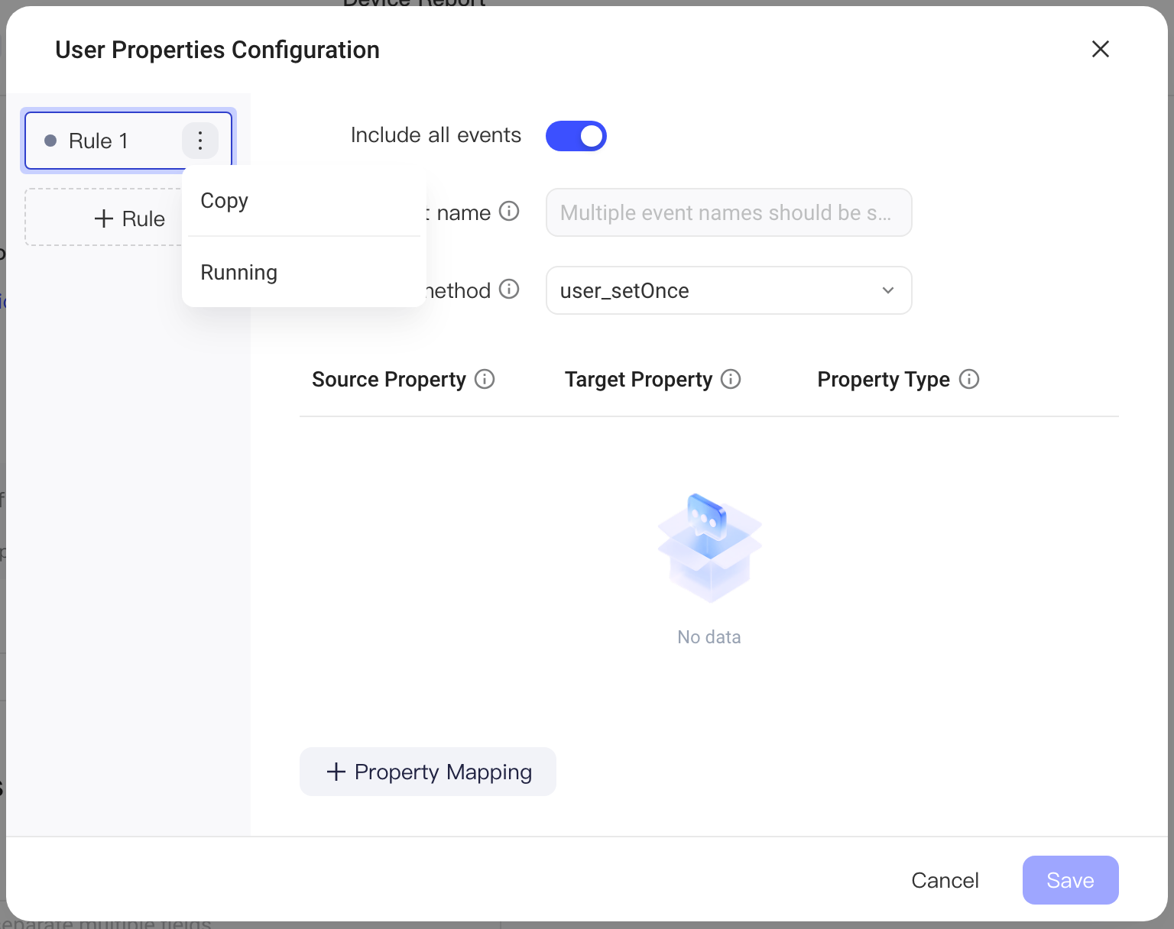Click the Target Property column header

(x=638, y=380)
